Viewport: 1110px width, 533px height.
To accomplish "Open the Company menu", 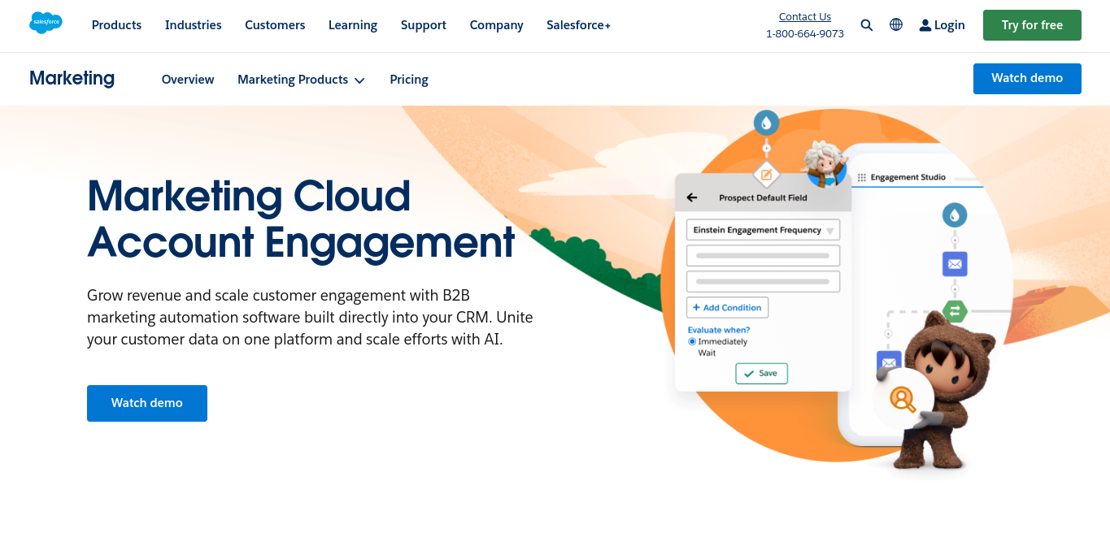I will click(x=496, y=25).
